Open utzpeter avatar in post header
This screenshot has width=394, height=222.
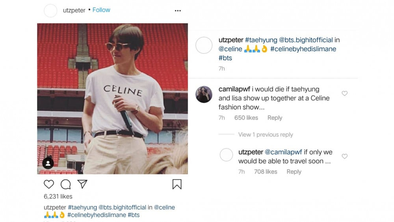[50, 11]
